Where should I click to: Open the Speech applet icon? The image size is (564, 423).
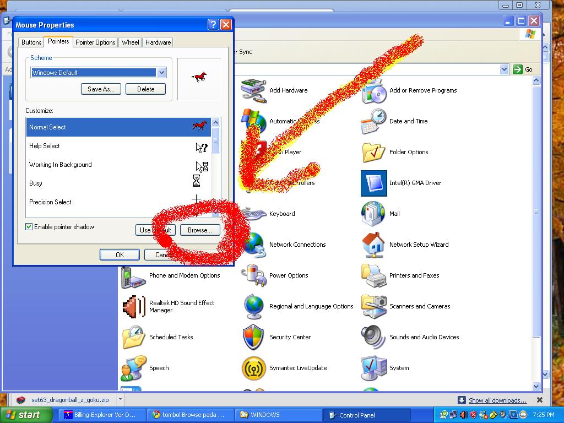point(133,368)
